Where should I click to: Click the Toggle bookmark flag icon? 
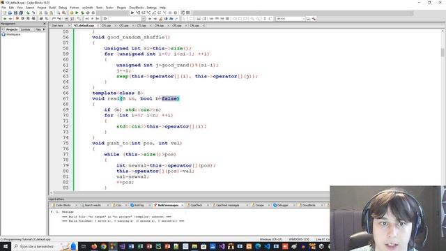point(17,19)
